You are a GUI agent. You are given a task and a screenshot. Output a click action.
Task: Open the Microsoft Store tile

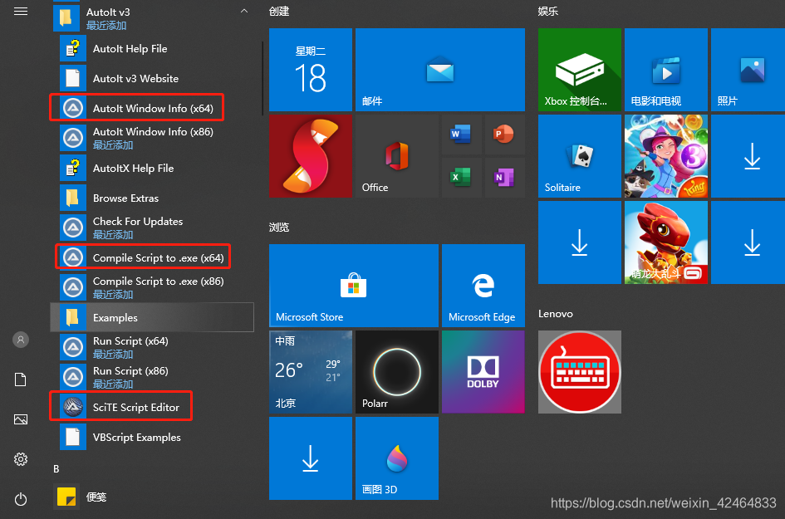coord(354,286)
